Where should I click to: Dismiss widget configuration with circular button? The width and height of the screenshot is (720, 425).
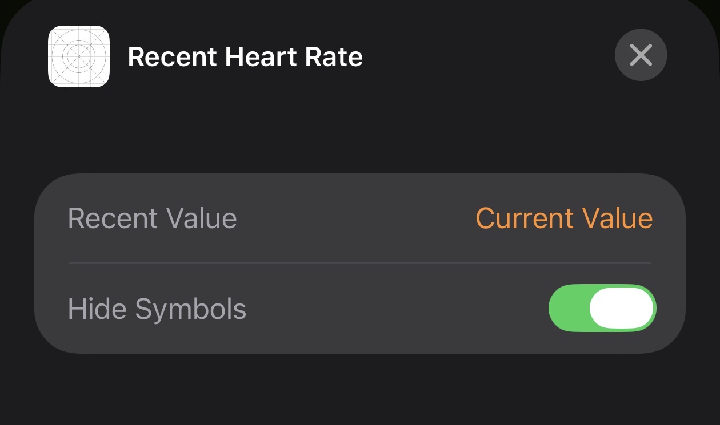click(x=641, y=55)
